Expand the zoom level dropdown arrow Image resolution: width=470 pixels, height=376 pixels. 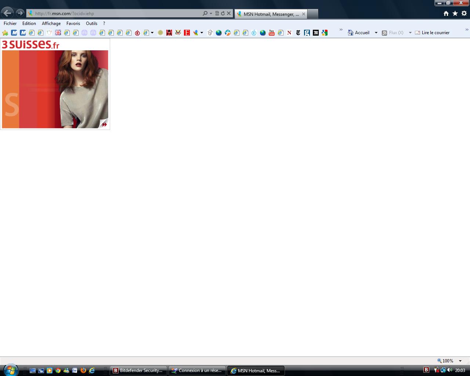(460, 361)
